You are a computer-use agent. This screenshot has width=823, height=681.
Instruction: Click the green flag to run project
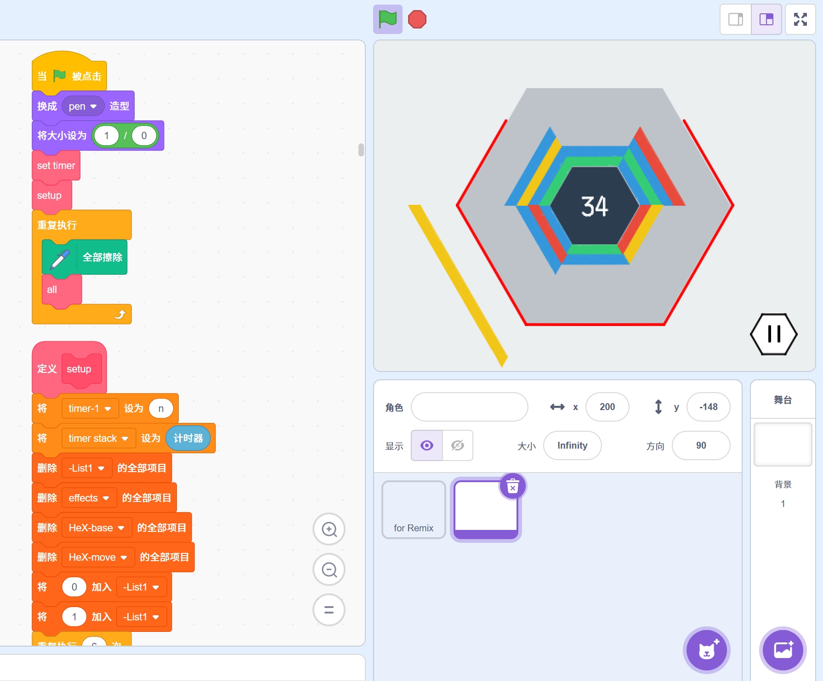pyautogui.click(x=387, y=19)
